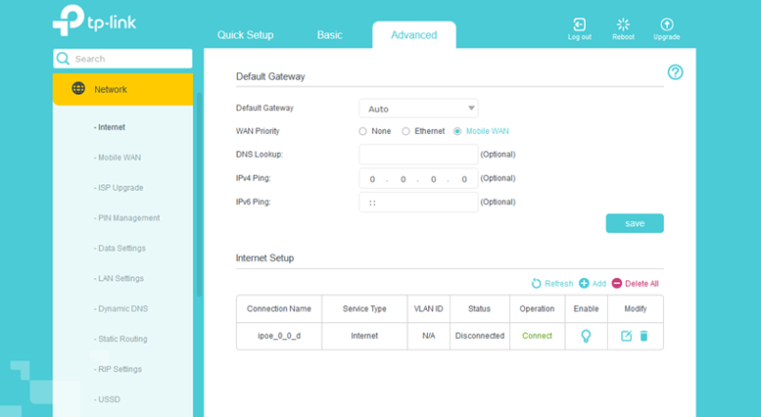Screen dimensions: 761x417
Task: Open the LAN Settings submenu item
Action: pos(119,278)
